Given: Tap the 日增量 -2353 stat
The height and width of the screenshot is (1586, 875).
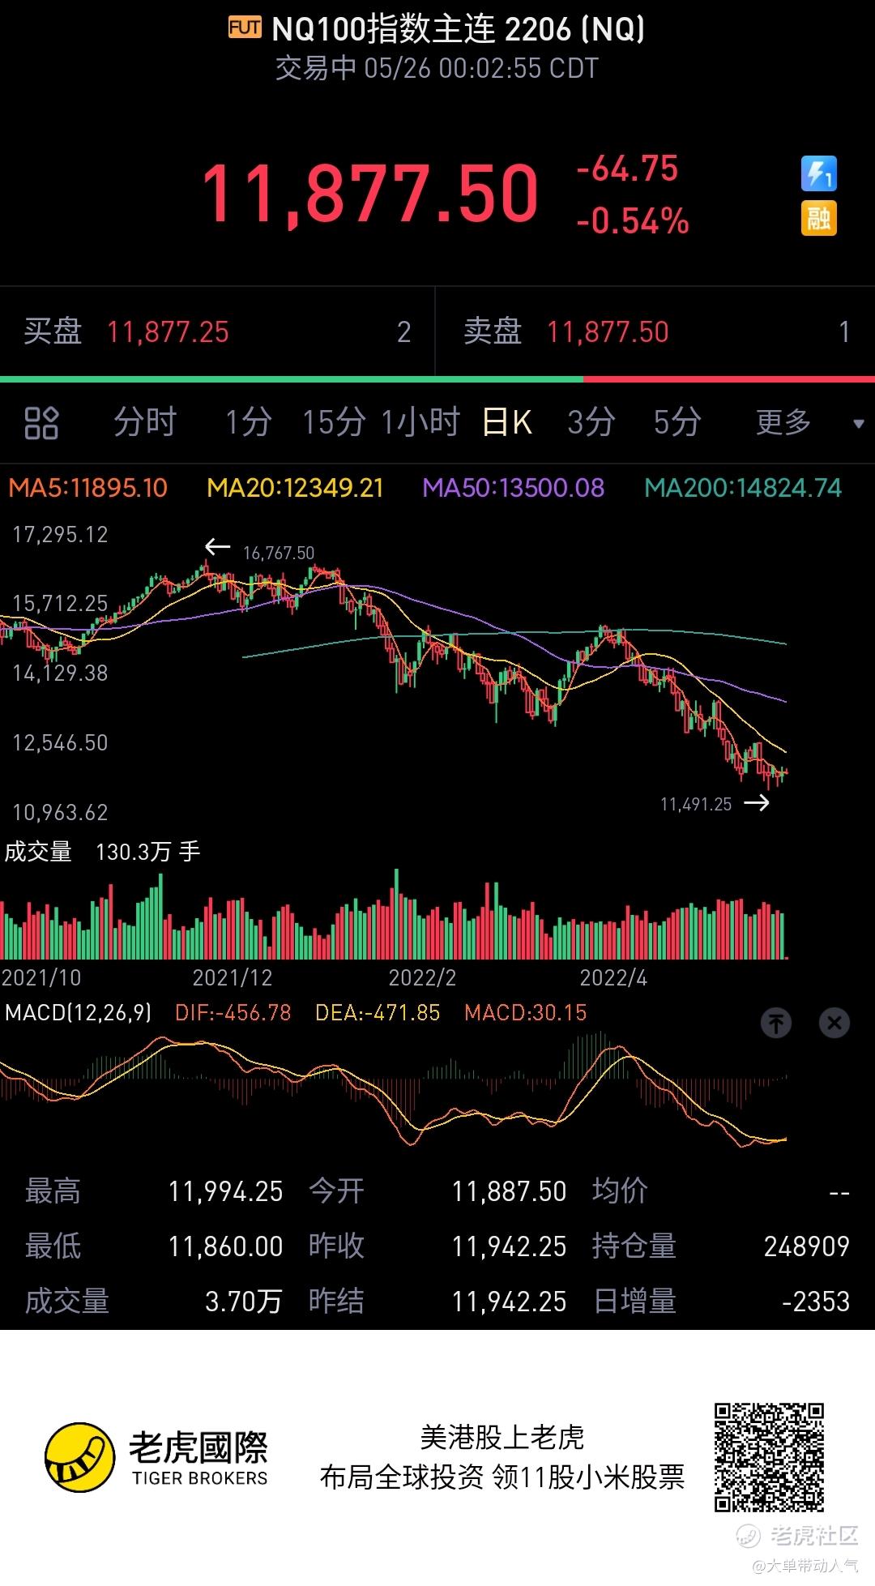Looking at the screenshot, I should (x=721, y=1302).
